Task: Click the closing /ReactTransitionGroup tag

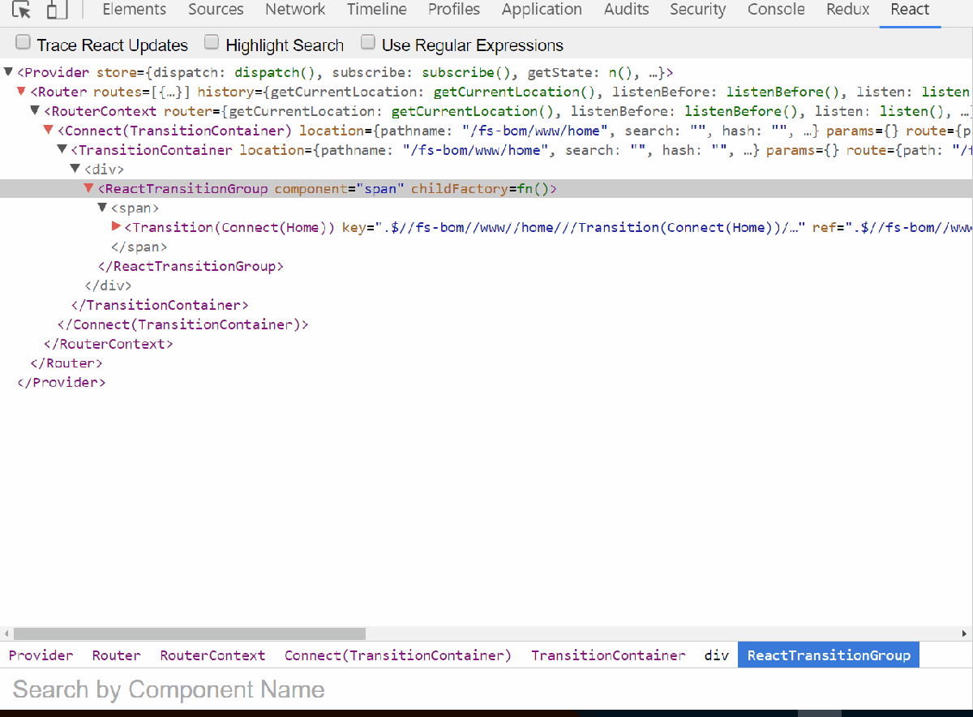Action: pyautogui.click(x=191, y=266)
